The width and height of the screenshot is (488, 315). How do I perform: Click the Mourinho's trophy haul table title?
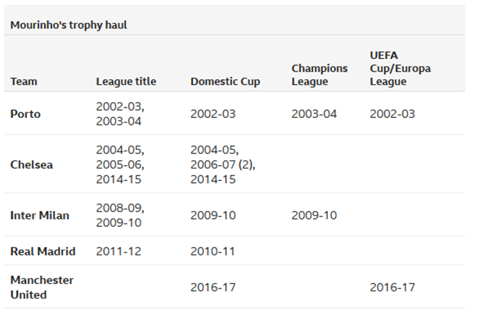69,25
